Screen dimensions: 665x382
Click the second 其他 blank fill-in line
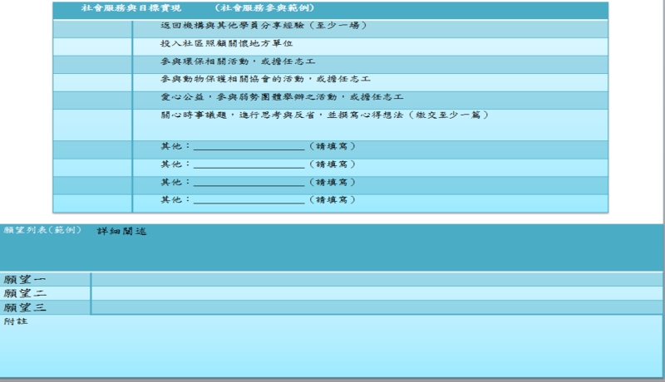249,164
